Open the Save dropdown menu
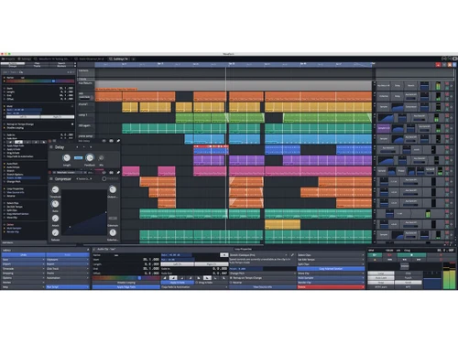Screen dimensions: 458x343 (x=24, y=260)
